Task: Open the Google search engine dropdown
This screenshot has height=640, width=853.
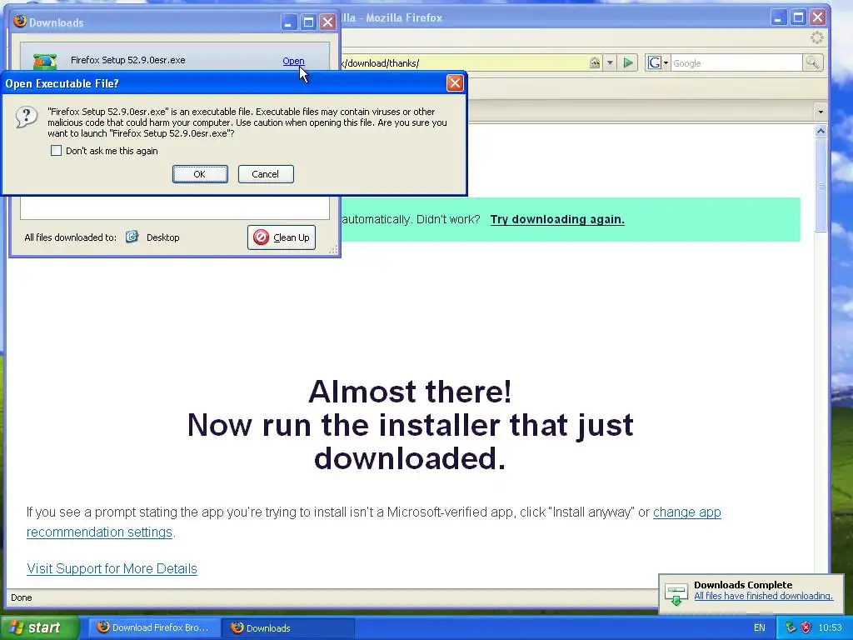Action: coord(658,63)
